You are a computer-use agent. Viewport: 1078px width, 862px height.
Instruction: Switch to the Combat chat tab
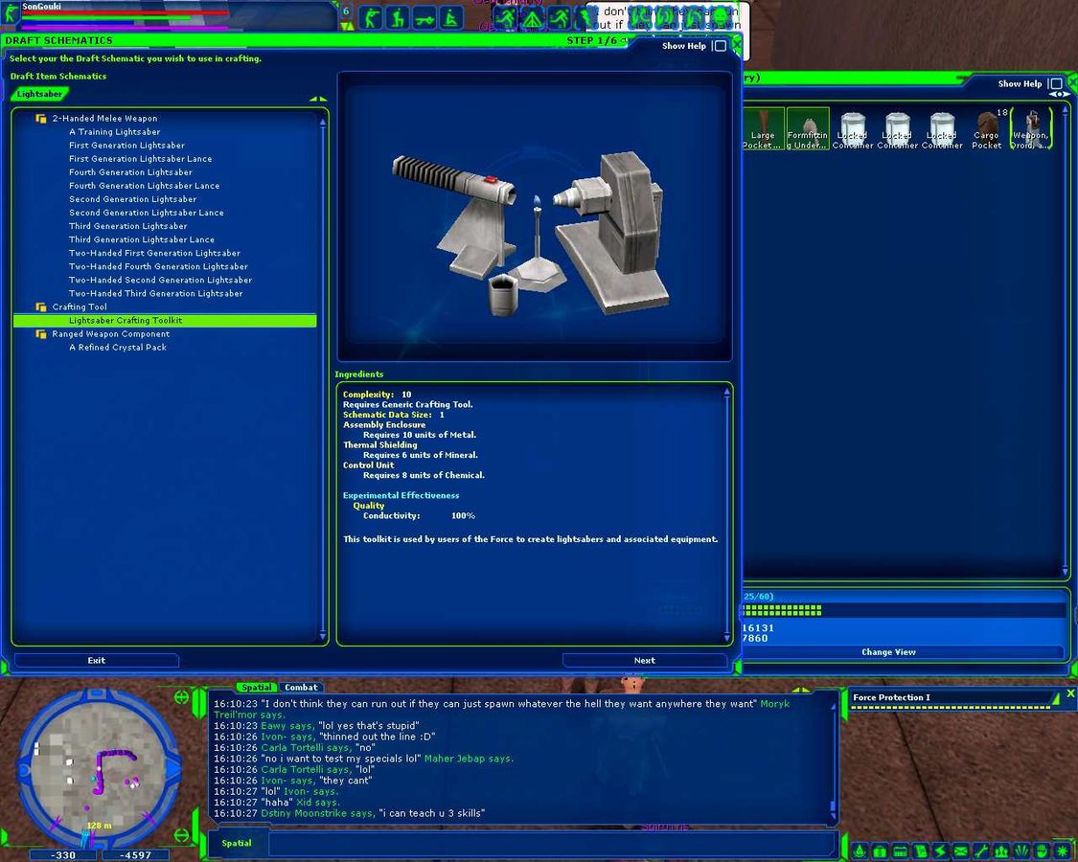point(301,688)
